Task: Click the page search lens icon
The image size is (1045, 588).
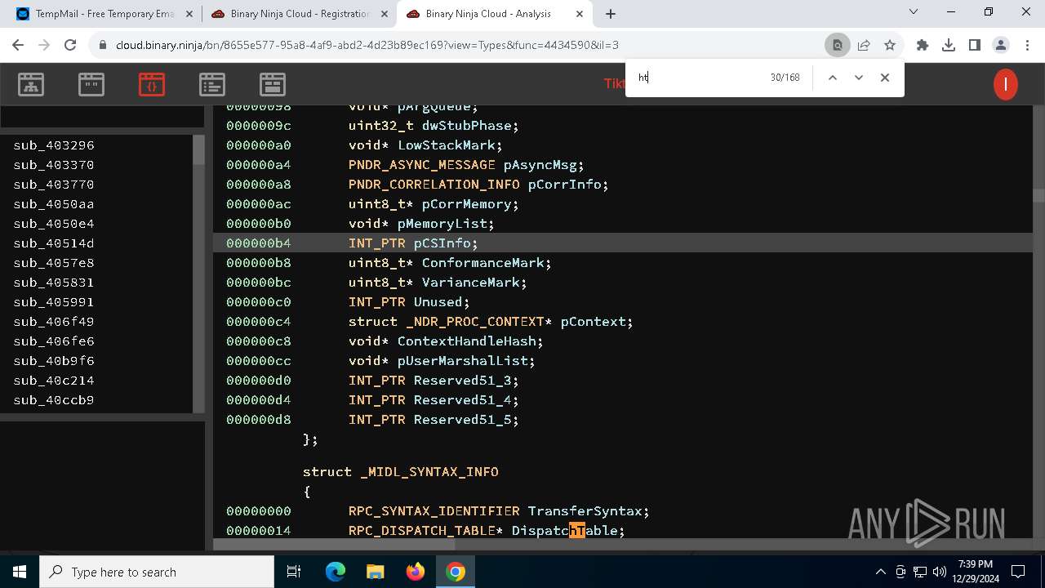Action: [837, 45]
